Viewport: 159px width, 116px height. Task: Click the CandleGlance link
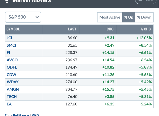pyautogui.click(x=17, y=115)
